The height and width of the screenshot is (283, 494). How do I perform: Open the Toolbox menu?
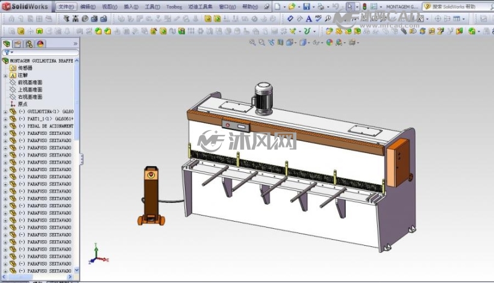(x=174, y=7)
